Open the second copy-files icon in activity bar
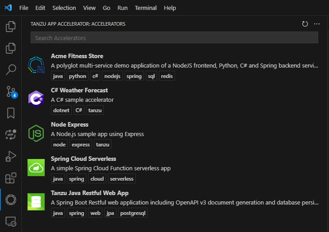Image resolution: width=329 pixels, height=232 pixels. click(11, 48)
